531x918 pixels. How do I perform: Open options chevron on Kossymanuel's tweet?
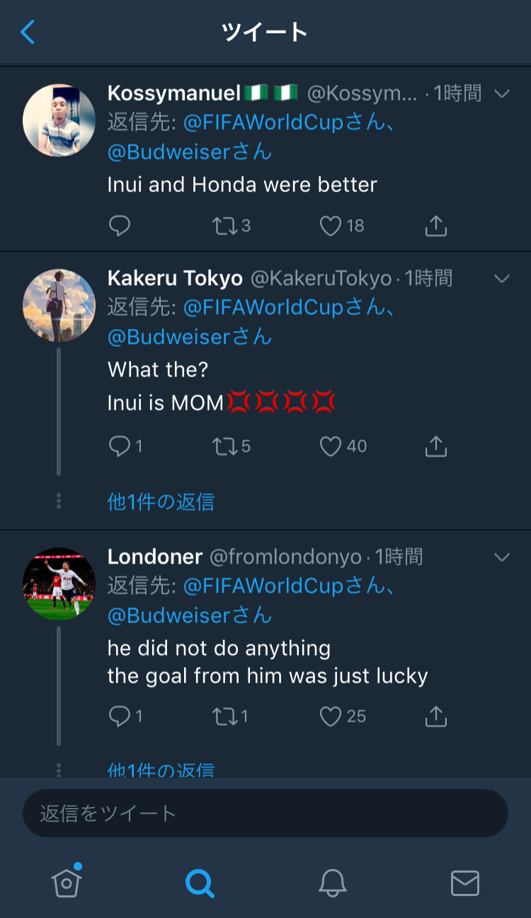pos(502,94)
